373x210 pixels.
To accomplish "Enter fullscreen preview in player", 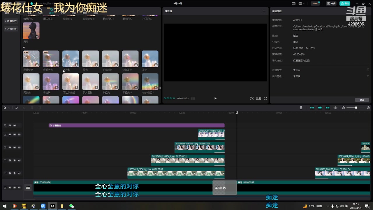I will coord(265,98).
